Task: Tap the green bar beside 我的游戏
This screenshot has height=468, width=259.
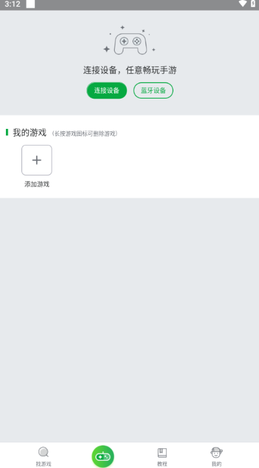Action: click(7, 132)
